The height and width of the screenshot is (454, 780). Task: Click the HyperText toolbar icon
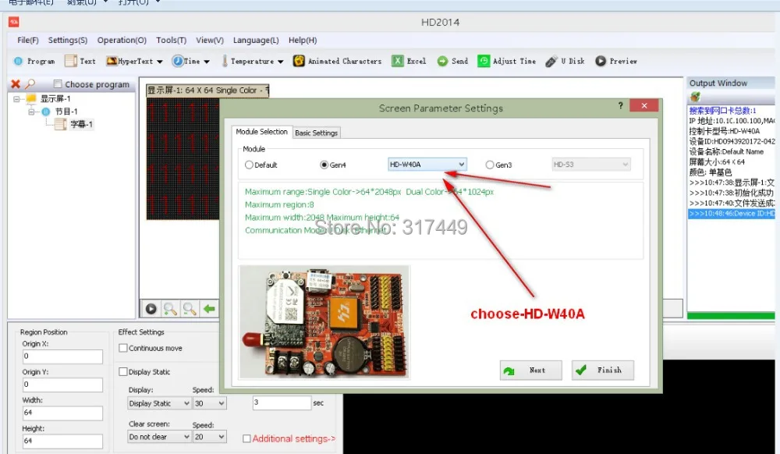pyautogui.click(x=112, y=61)
